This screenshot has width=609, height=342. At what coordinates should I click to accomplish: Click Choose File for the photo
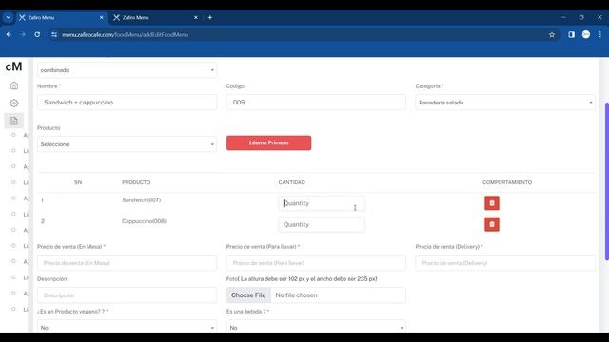click(x=248, y=295)
